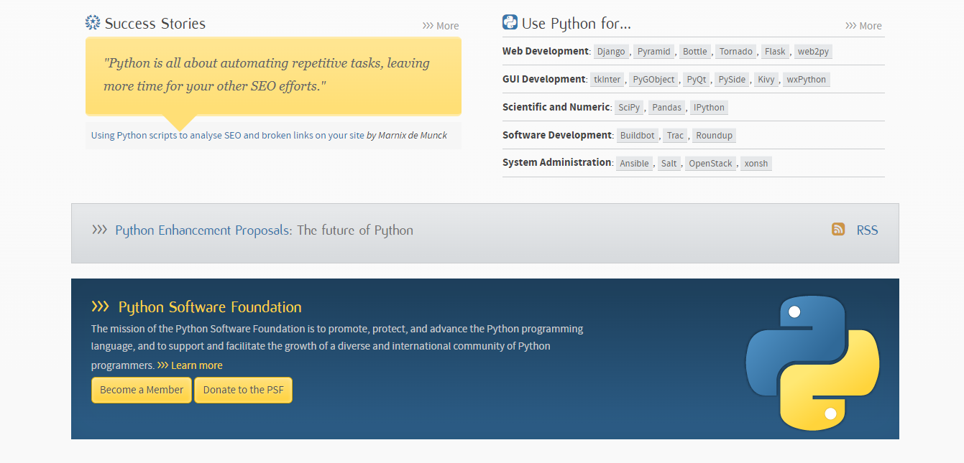This screenshot has width=964, height=463.
Task: Go to the Roundup link
Action: point(715,136)
